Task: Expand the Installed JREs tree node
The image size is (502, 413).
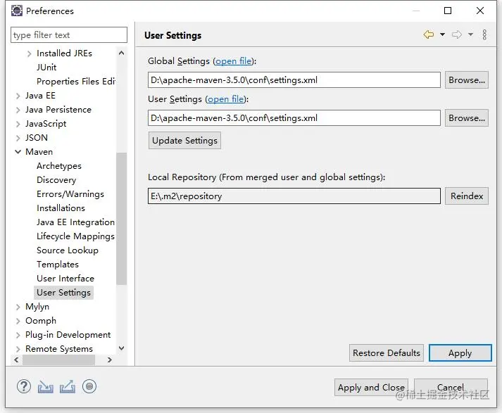Action: pyautogui.click(x=29, y=53)
